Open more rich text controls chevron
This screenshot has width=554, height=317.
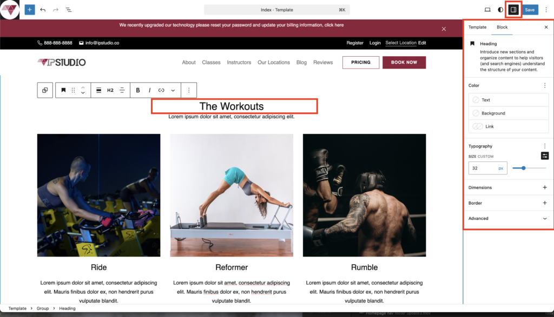click(173, 90)
